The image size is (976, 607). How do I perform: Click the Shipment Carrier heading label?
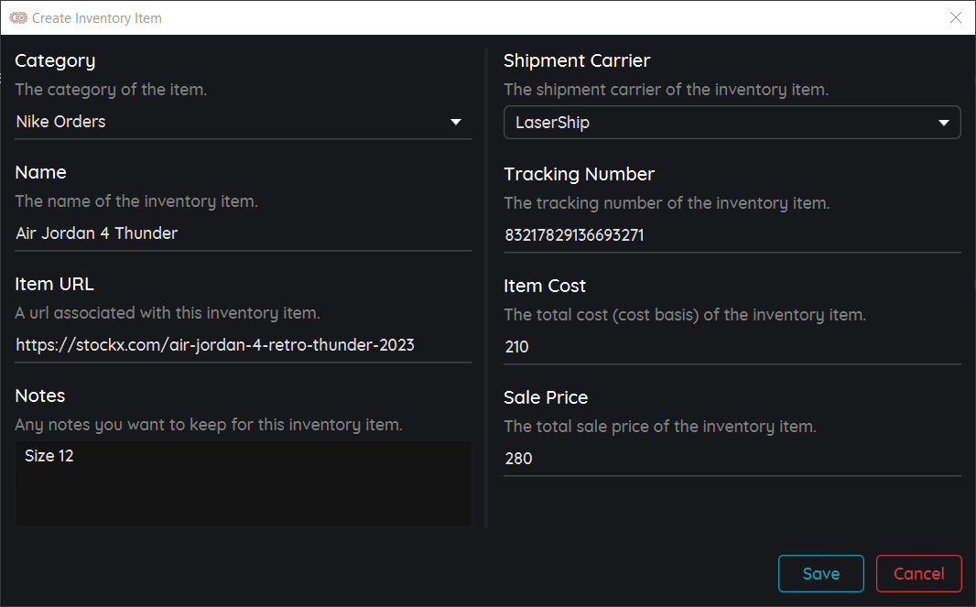click(577, 61)
